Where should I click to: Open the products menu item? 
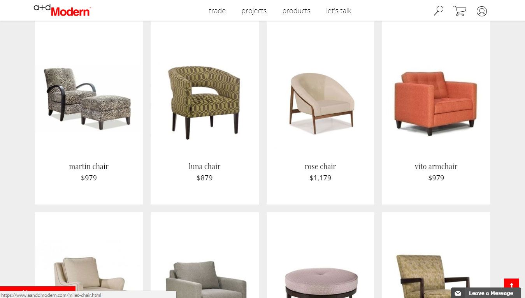(296, 11)
